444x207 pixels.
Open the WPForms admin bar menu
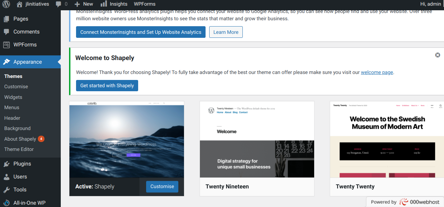144,4
